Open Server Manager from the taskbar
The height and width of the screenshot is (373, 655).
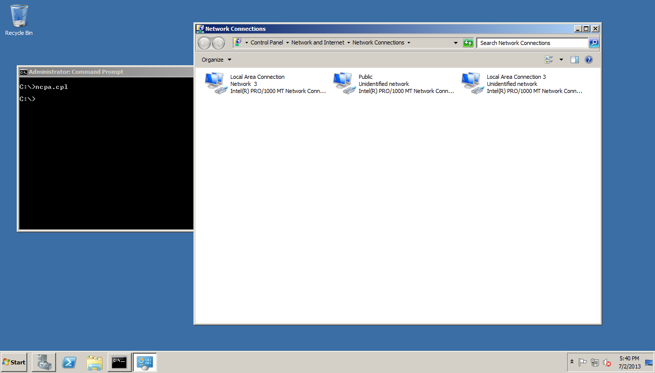pos(44,362)
